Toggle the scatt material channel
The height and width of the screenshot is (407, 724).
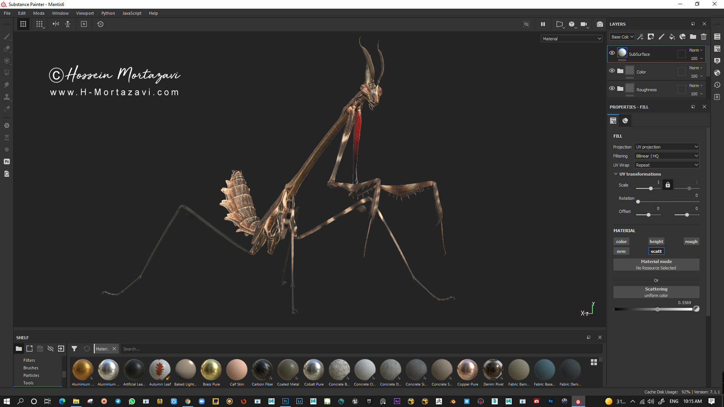tap(656, 251)
